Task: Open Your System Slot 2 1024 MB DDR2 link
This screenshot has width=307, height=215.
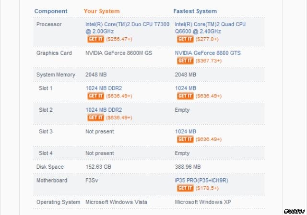Action: [x=104, y=110]
